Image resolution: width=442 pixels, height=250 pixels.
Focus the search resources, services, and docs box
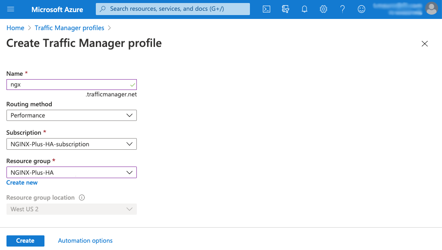click(x=173, y=9)
